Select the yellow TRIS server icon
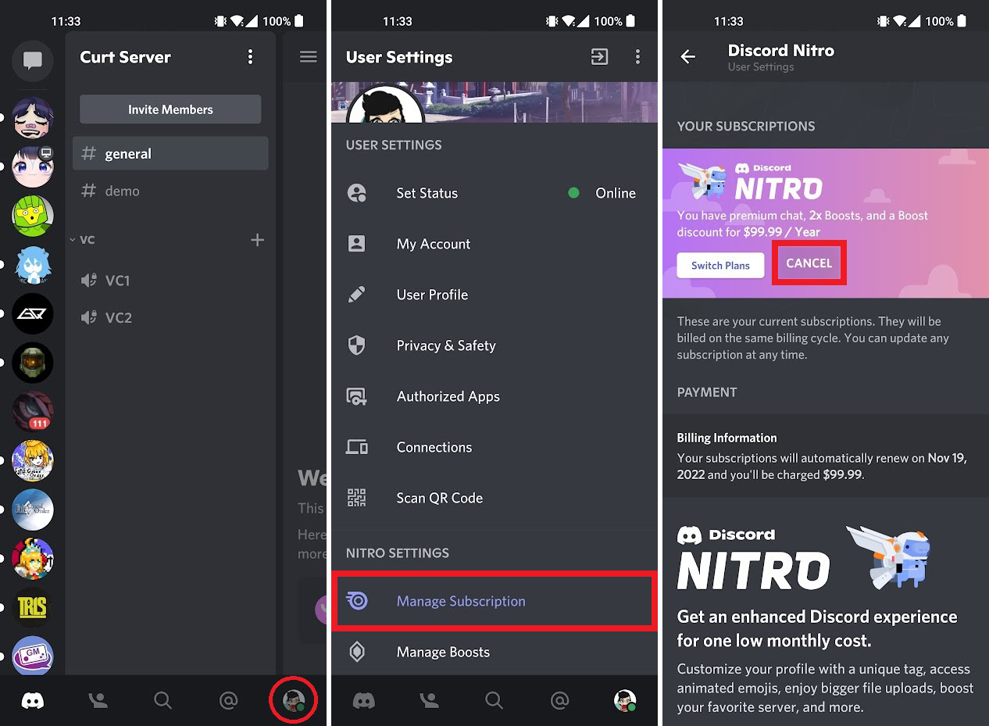 (x=33, y=607)
